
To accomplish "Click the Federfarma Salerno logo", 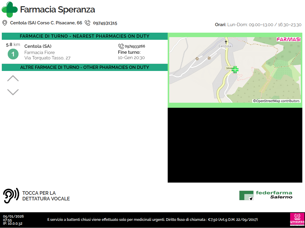I will 266,195.
